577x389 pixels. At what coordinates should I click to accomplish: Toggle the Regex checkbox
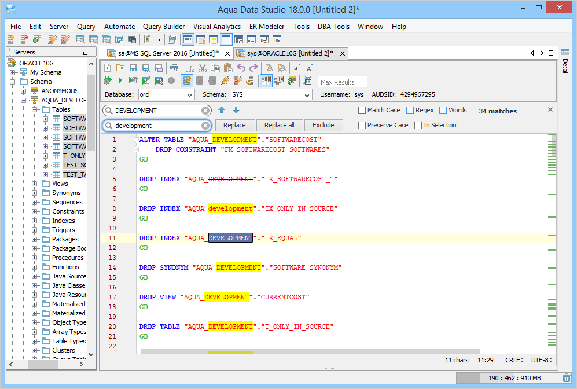[410, 110]
